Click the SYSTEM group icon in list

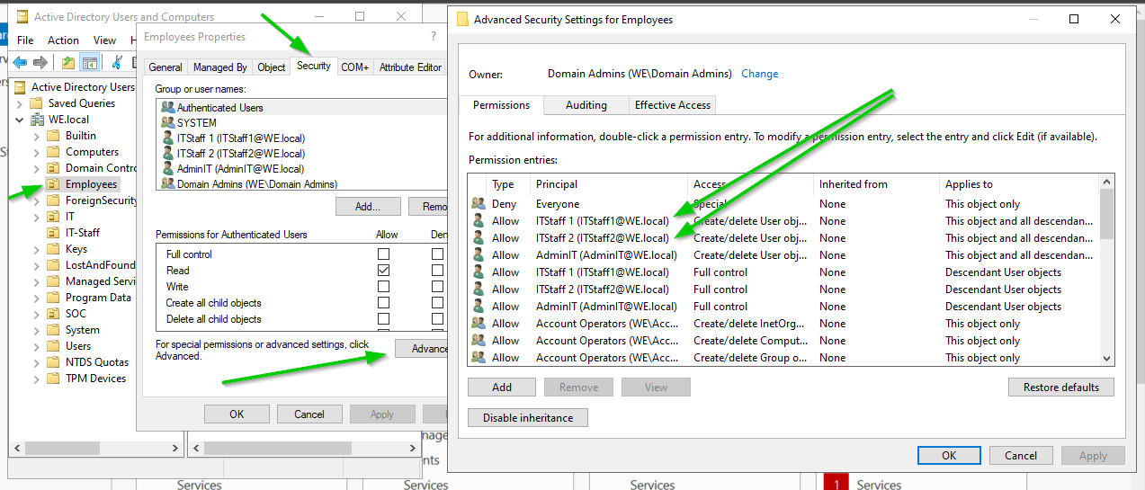click(167, 122)
